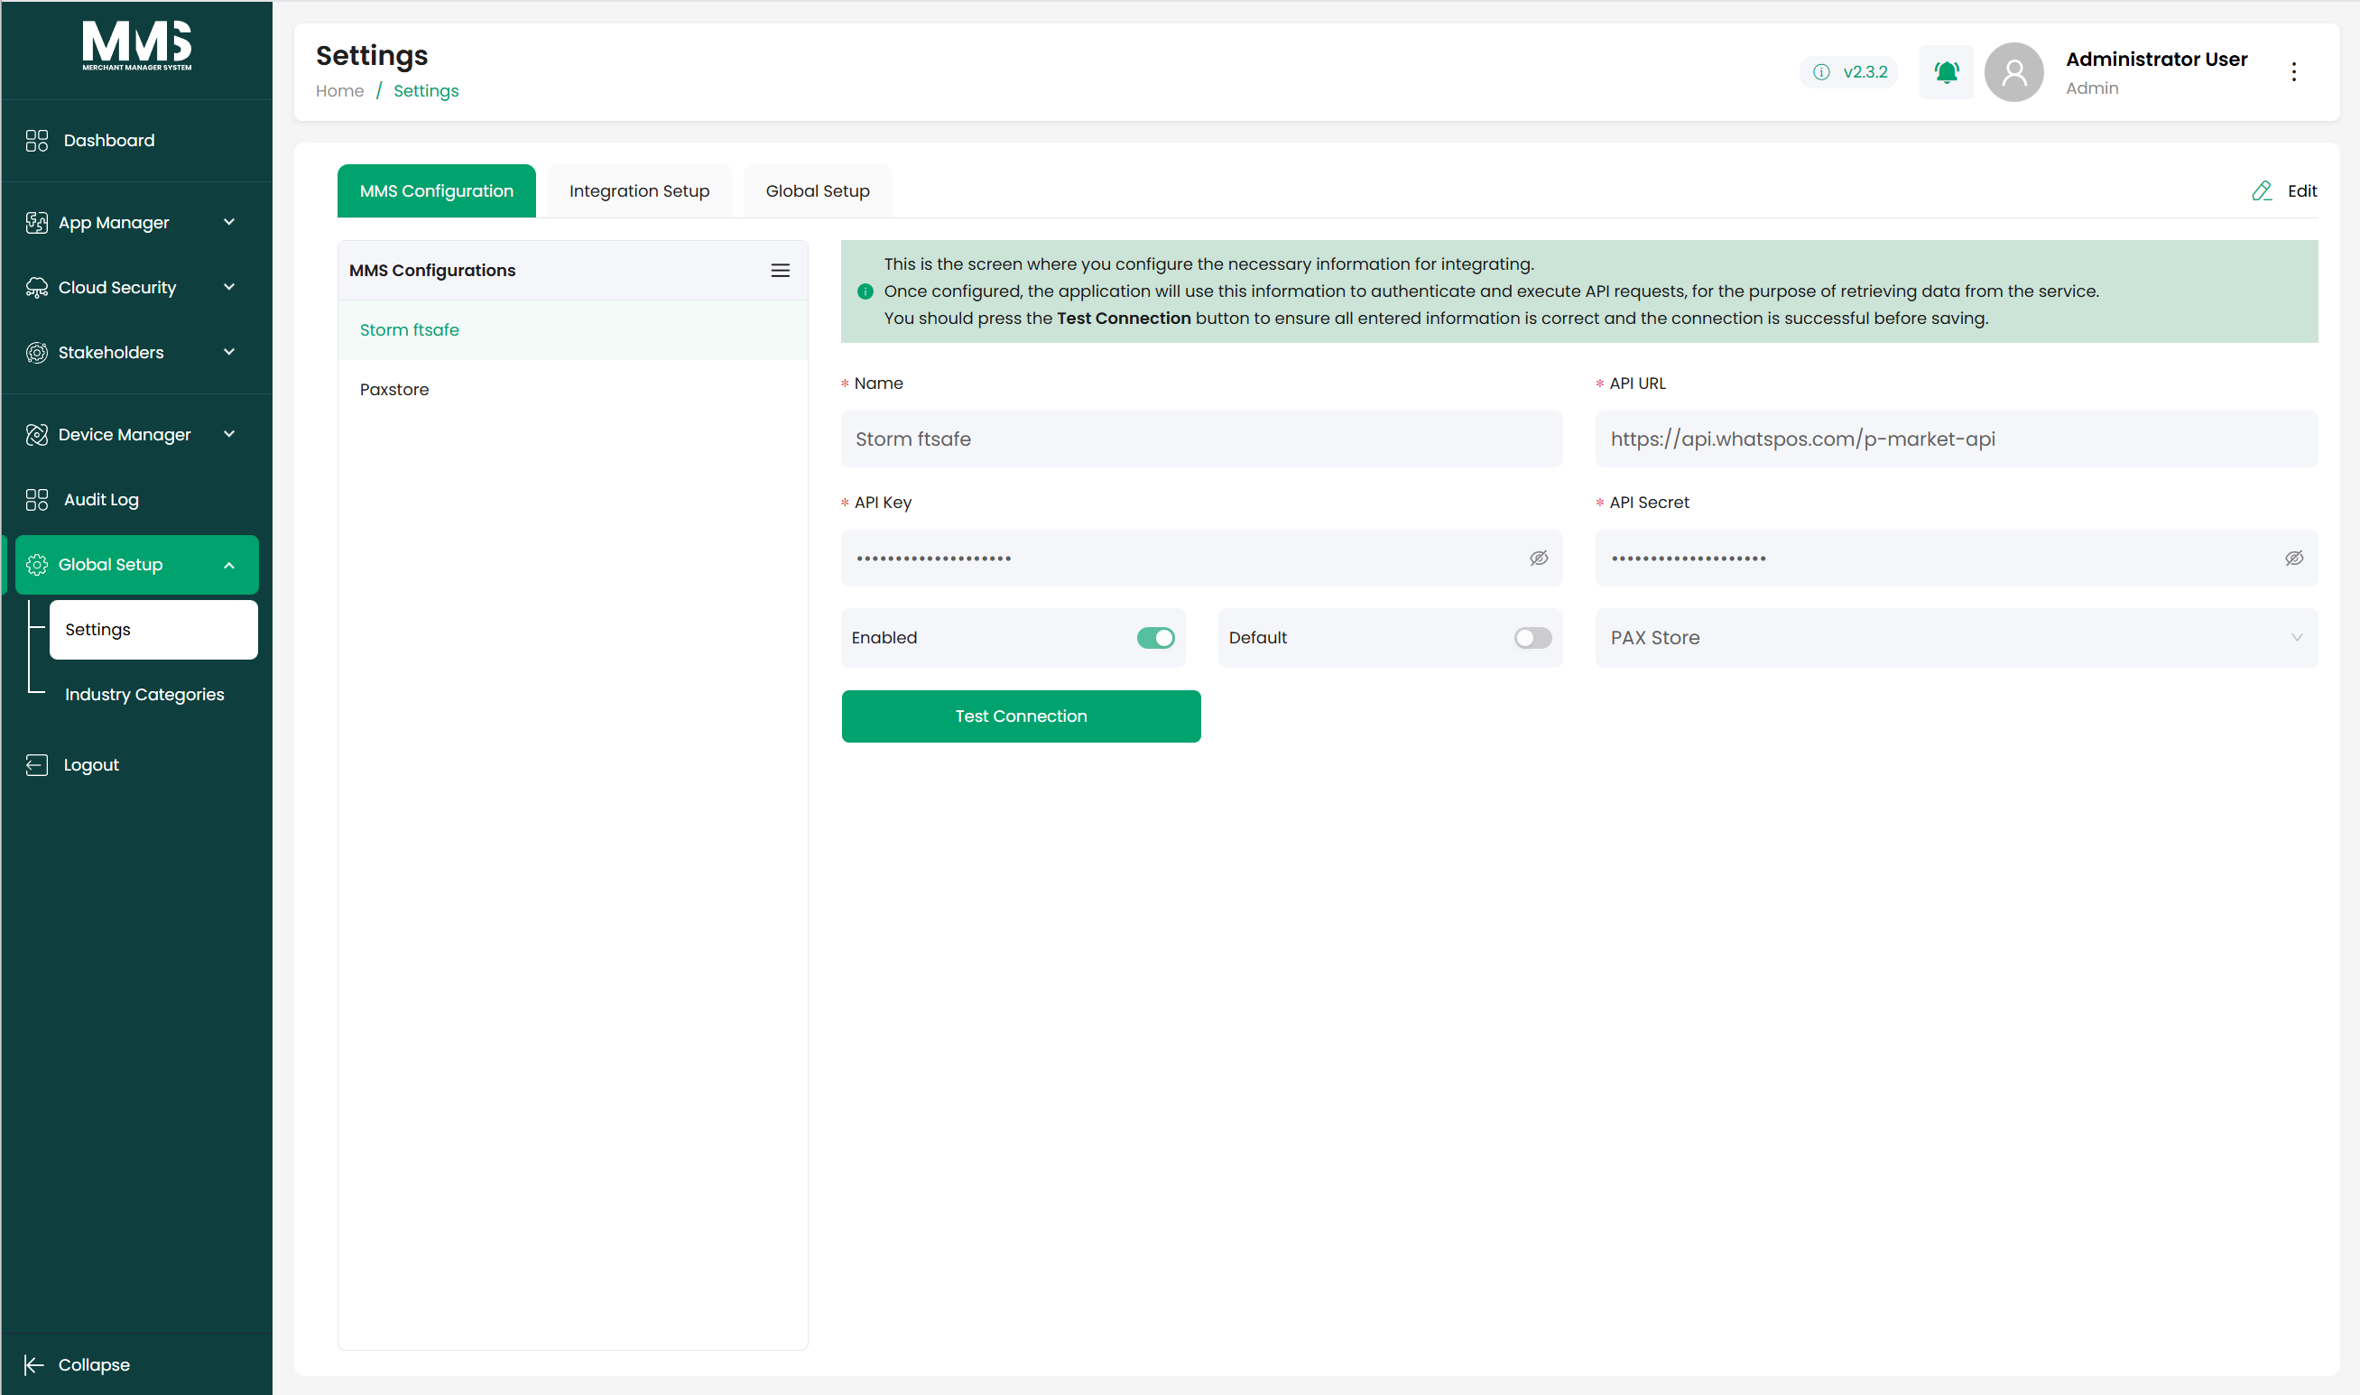Image resolution: width=2360 pixels, height=1395 pixels.
Task: Expand the Cloud Security chevron
Action: (228, 287)
